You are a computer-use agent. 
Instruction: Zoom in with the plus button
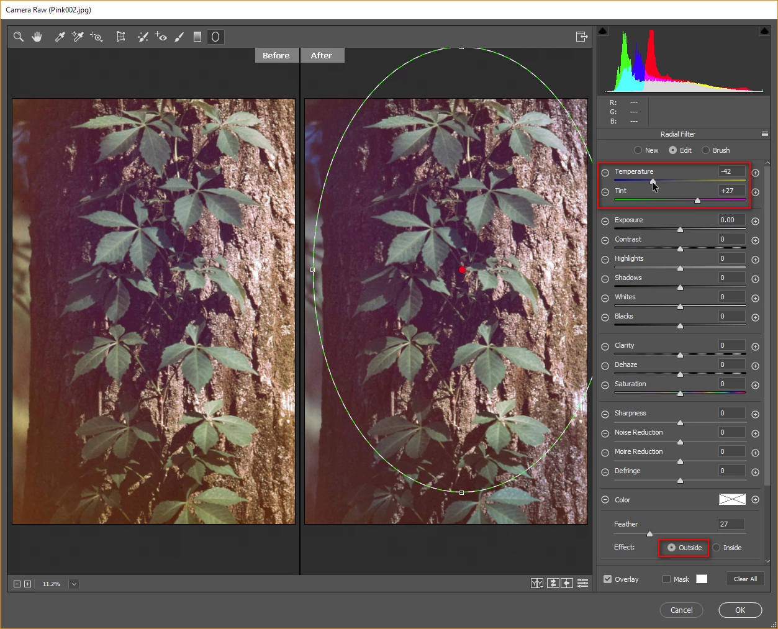coord(27,584)
